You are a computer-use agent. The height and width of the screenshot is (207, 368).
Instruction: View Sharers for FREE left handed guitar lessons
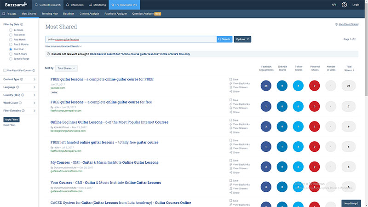click(x=238, y=148)
